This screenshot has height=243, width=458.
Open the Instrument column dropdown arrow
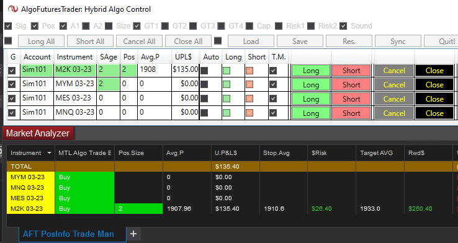tap(49, 153)
